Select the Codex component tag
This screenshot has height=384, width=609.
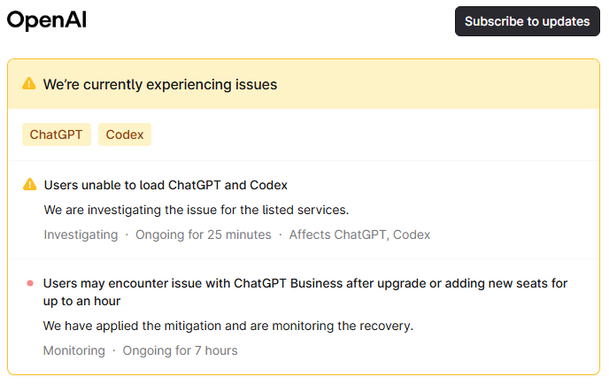coord(125,134)
